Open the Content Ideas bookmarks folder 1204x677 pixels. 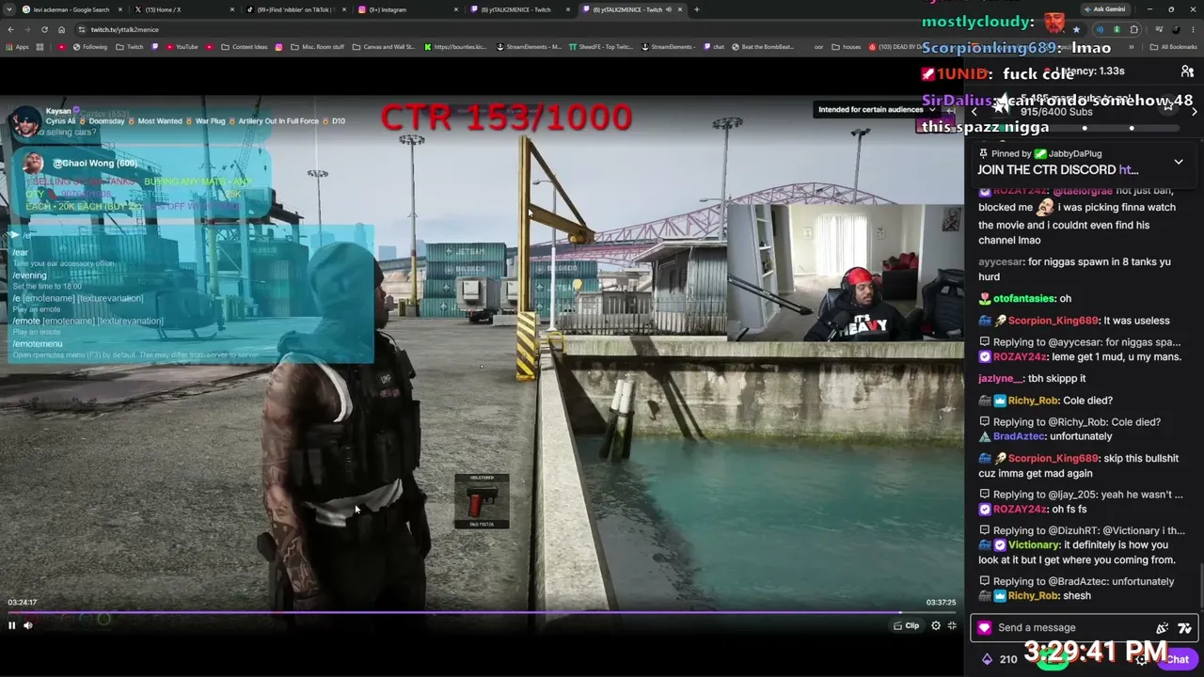click(x=245, y=47)
